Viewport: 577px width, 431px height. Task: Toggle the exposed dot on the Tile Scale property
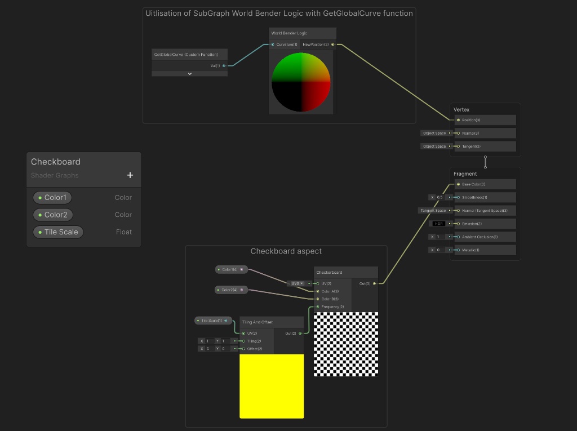39,232
